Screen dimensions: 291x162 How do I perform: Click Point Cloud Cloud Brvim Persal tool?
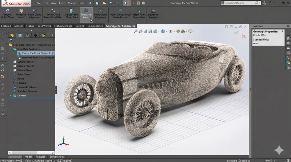pyautogui.click(x=120, y=13)
